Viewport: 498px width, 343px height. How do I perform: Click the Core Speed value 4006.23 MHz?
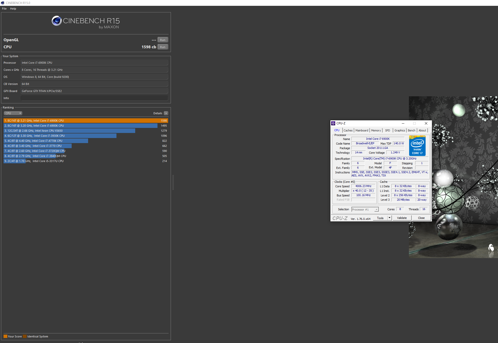point(363,186)
